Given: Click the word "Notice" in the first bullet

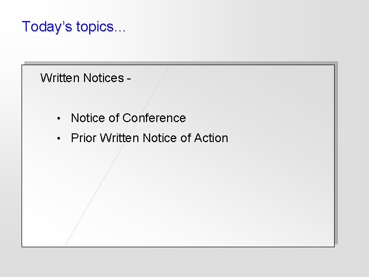Looking at the screenshot, I should (x=88, y=118).
